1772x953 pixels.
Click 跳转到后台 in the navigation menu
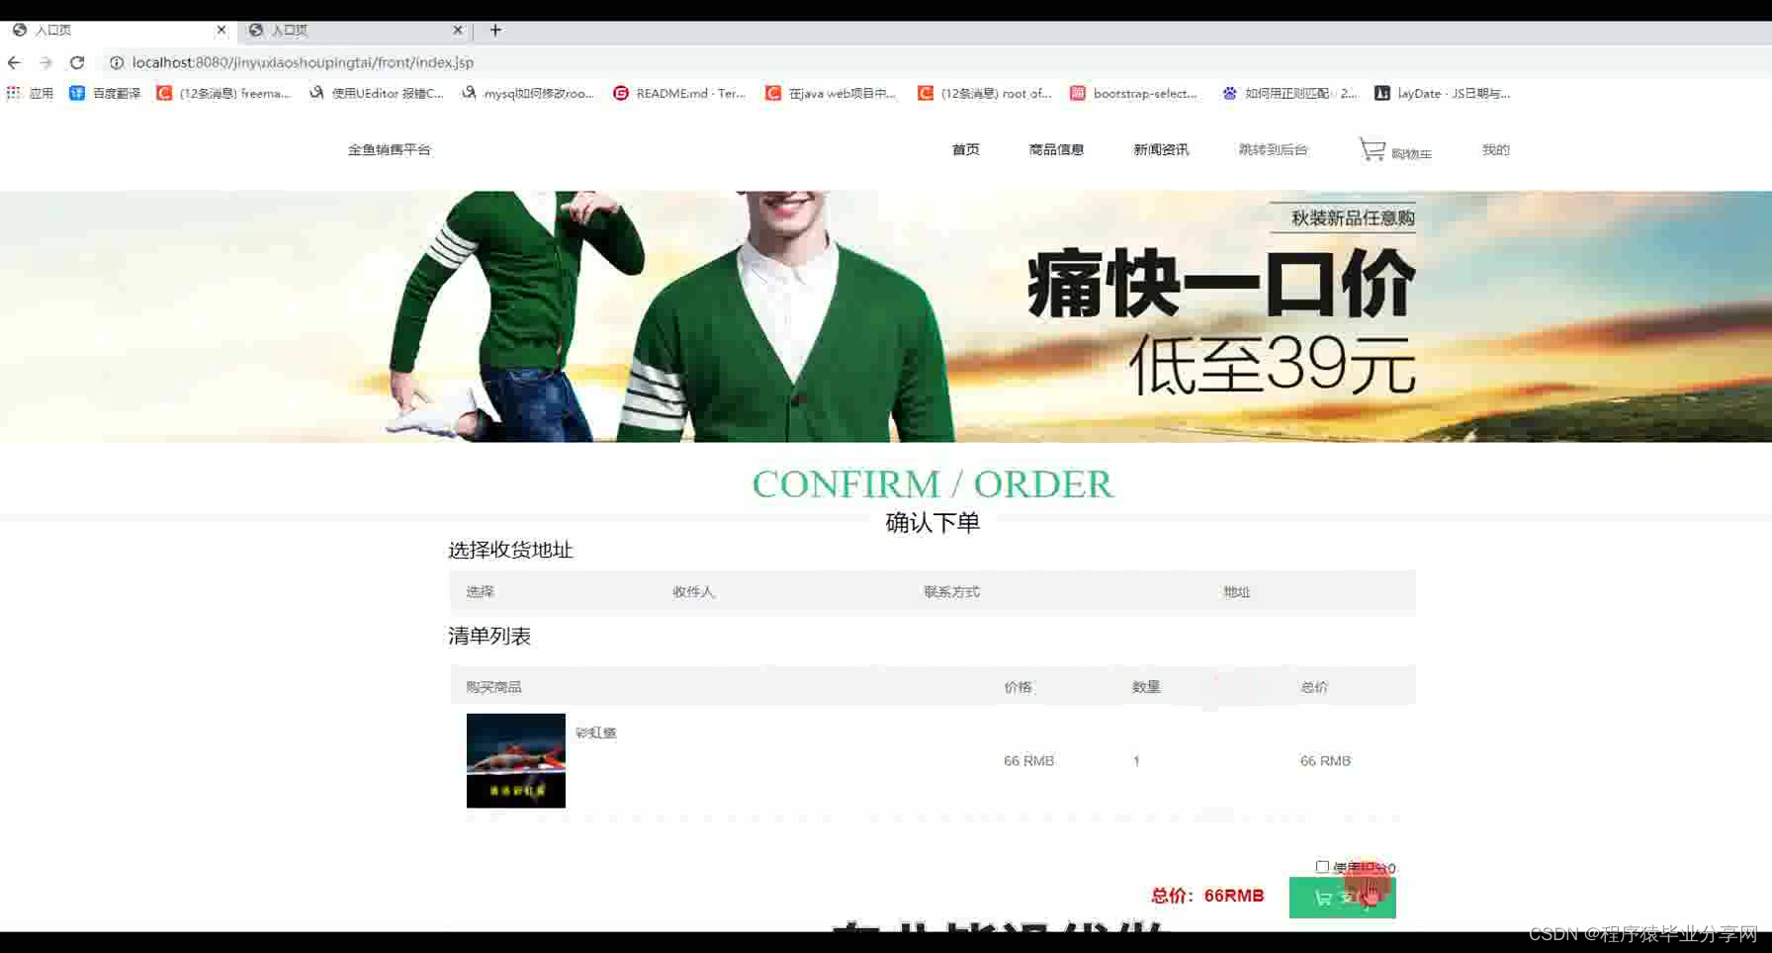pyautogui.click(x=1273, y=149)
